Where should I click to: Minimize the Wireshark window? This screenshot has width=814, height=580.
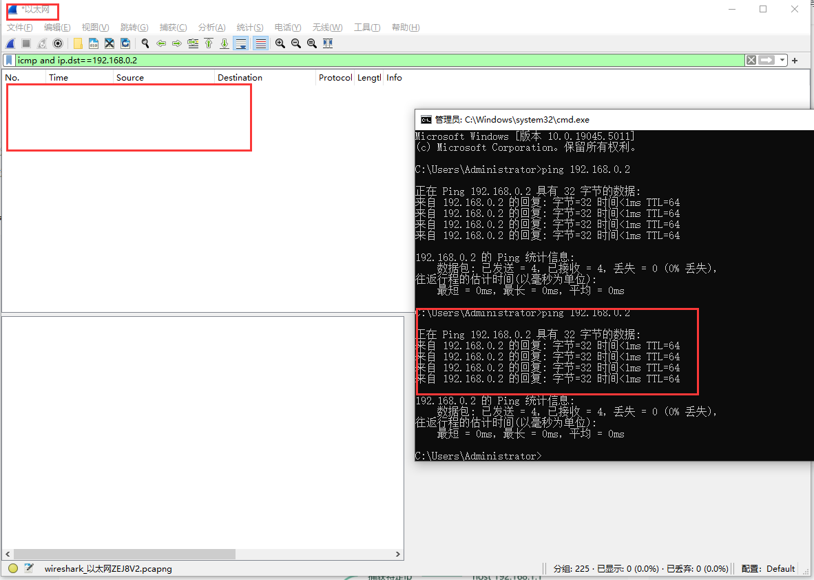732,10
